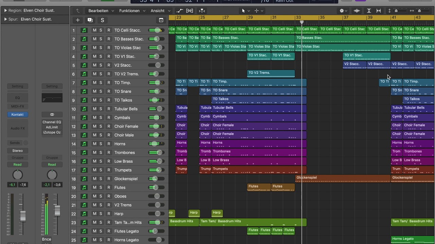Click bar 37 on the timeline ruler
Screen dimensions: 435x244
[346, 17]
